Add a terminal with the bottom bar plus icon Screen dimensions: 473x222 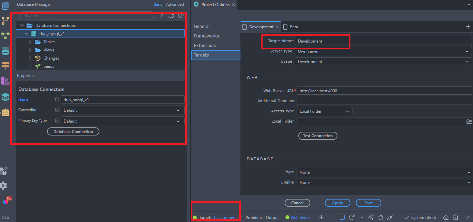click(x=321, y=217)
